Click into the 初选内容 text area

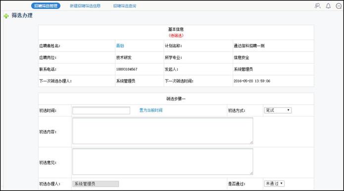pyautogui.click(x=163, y=131)
